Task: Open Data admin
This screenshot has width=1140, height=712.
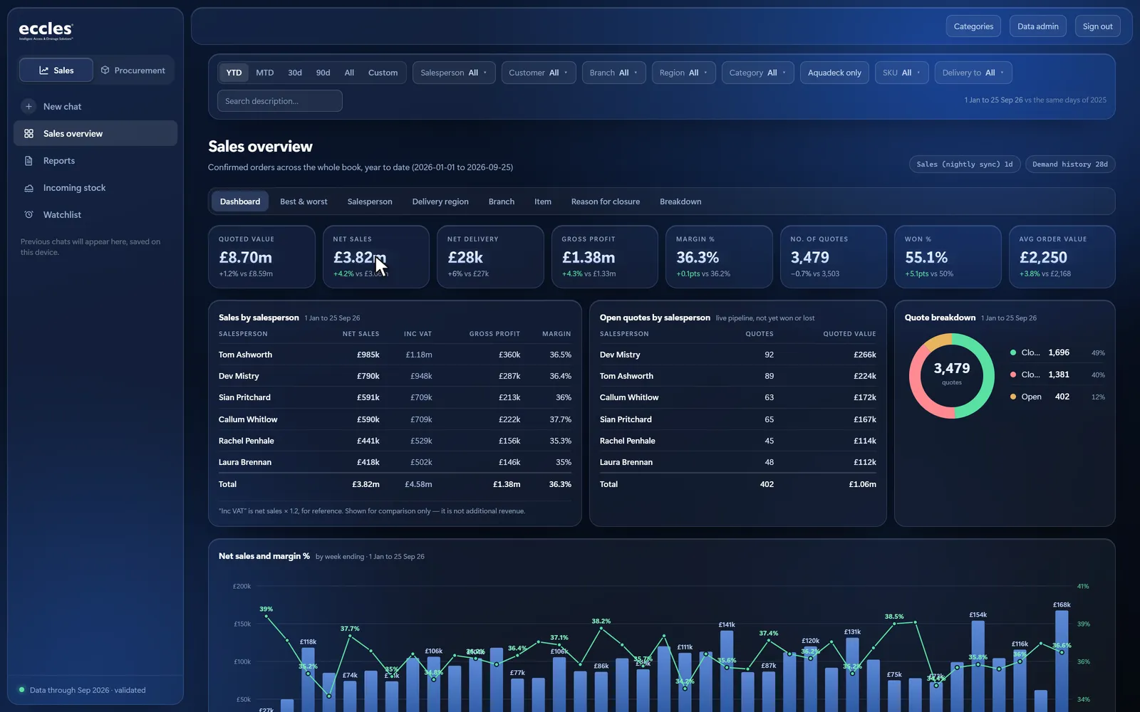Action: pos(1038,26)
